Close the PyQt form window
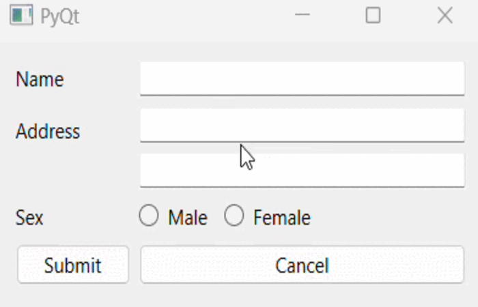Viewport: 478px width, 307px height. (x=445, y=16)
